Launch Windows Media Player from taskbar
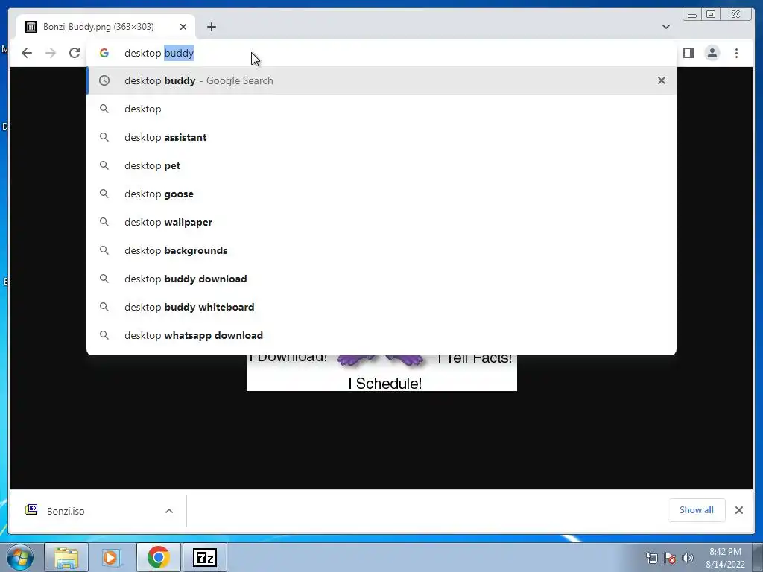Screen dimensions: 763x572 111,557
